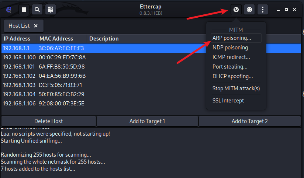Click Add to Target 1 button
Viewport: 304px width, 178px height.
click(x=147, y=121)
